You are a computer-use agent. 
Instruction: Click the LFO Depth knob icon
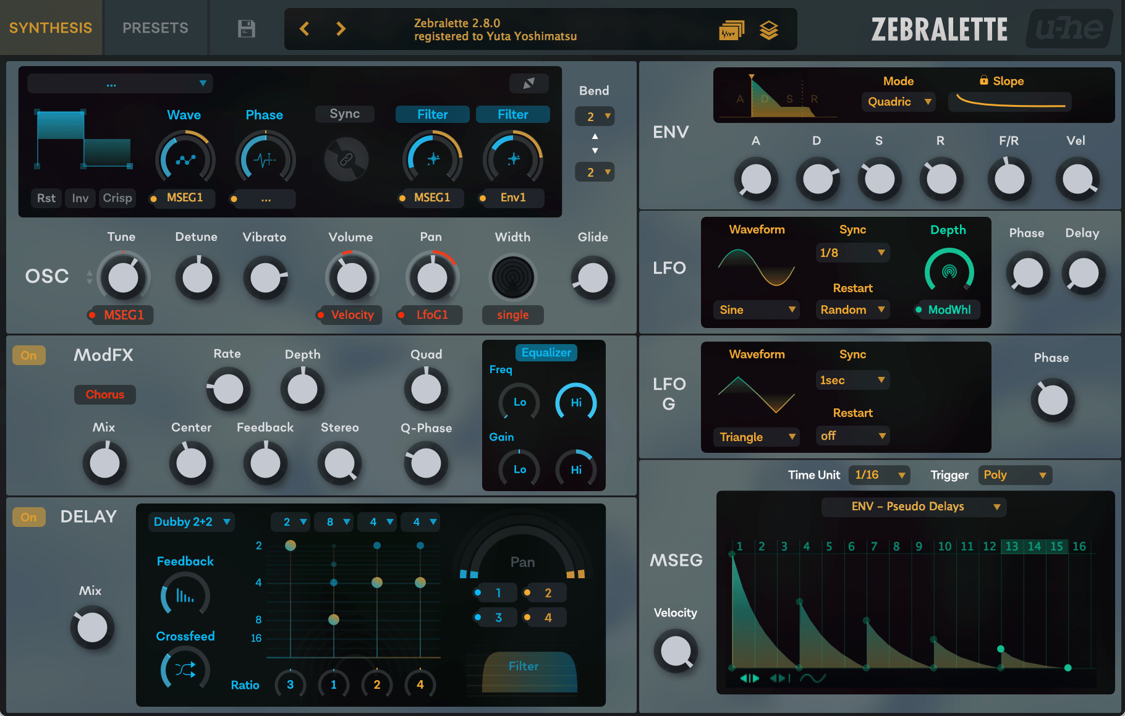tap(949, 271)
